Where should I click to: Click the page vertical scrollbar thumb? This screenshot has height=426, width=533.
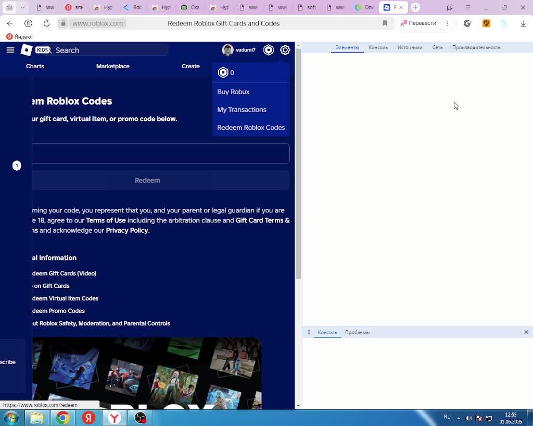tap(298, 164)
